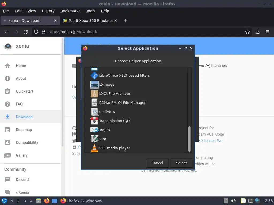Close the Top 6 Xbox 360 Emulator tab
This screenshot has height=205, width=274.
(116, 21)
